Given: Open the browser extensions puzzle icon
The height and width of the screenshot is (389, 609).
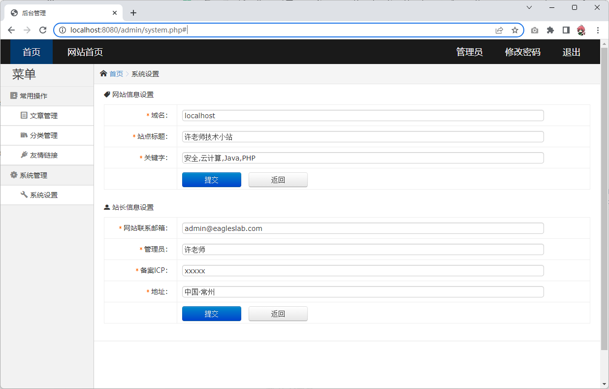Looking at the screenshot, I should point(550,30).
